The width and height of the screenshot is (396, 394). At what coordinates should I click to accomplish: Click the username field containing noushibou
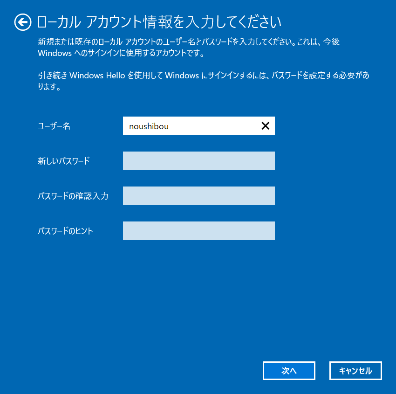point(199,126)
